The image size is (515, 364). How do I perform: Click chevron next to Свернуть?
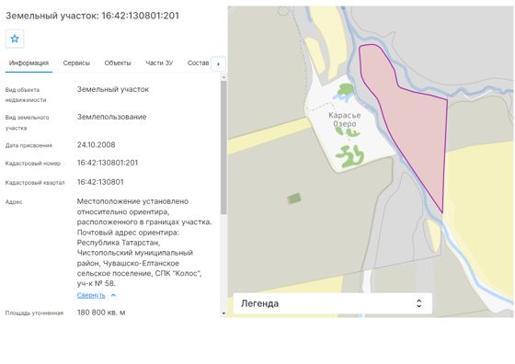tap(113, 295)
